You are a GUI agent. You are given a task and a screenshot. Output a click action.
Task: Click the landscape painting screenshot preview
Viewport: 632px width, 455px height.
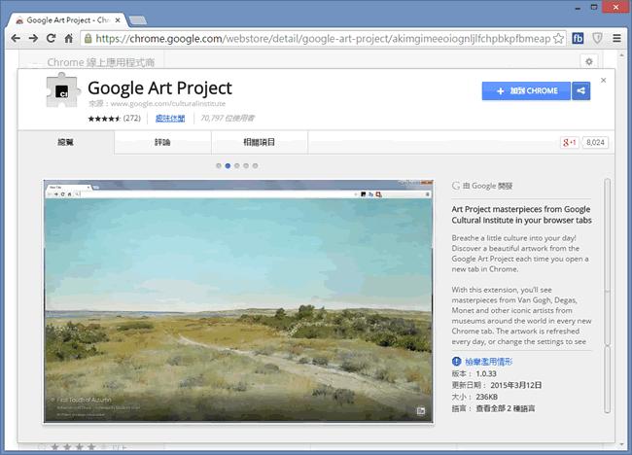(x=238, y=301)
